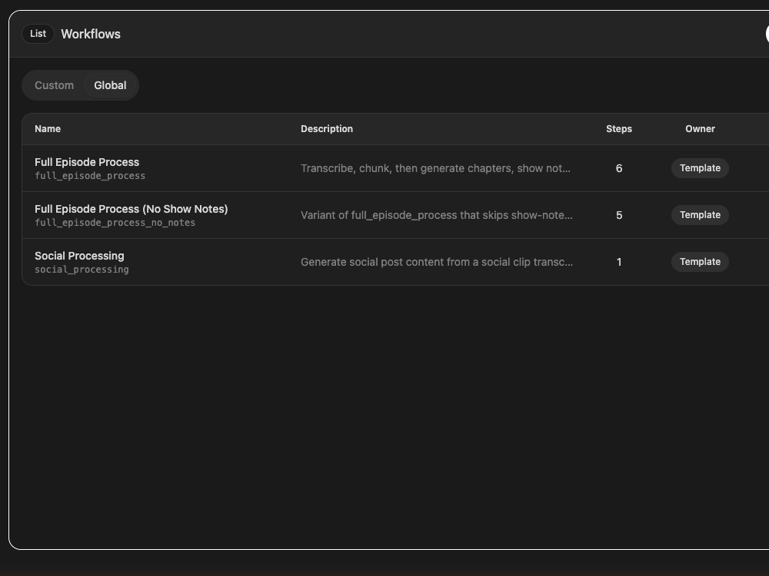Click the Owner column header
This screenshot has height=576, width=769.
(x=700, y=129)
